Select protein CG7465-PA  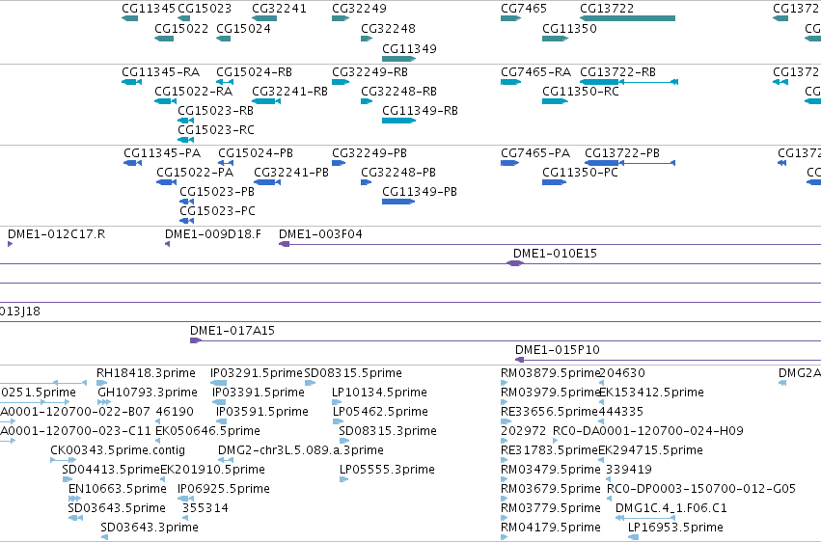[x=535, y=153]
